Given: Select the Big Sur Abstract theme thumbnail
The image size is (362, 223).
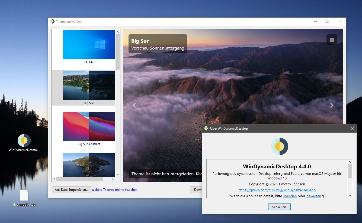Looking at the screenshot, I should click(x=89, y=126).
